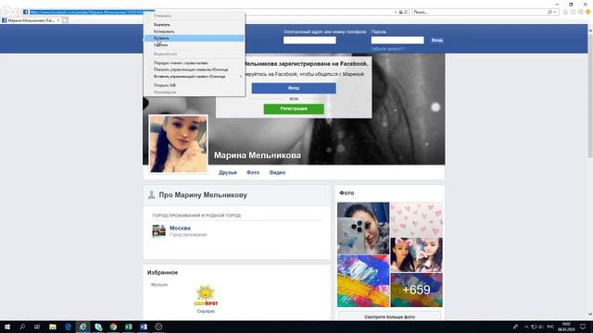
Task: Switch to Internet Explorer in the taskbar
Action: pos(82,327)
